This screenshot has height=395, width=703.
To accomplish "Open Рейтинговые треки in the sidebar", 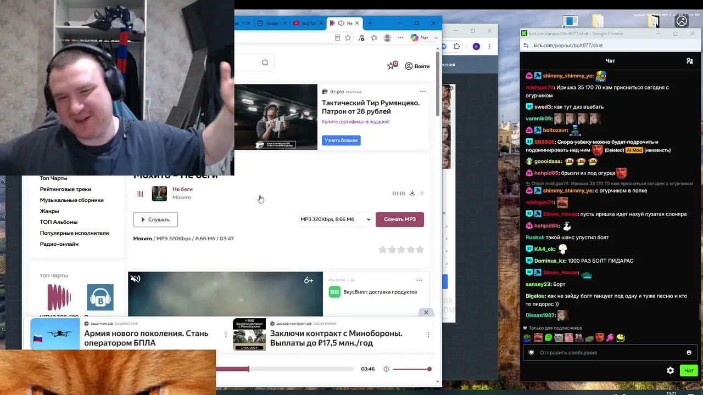I will click(65, 189).
